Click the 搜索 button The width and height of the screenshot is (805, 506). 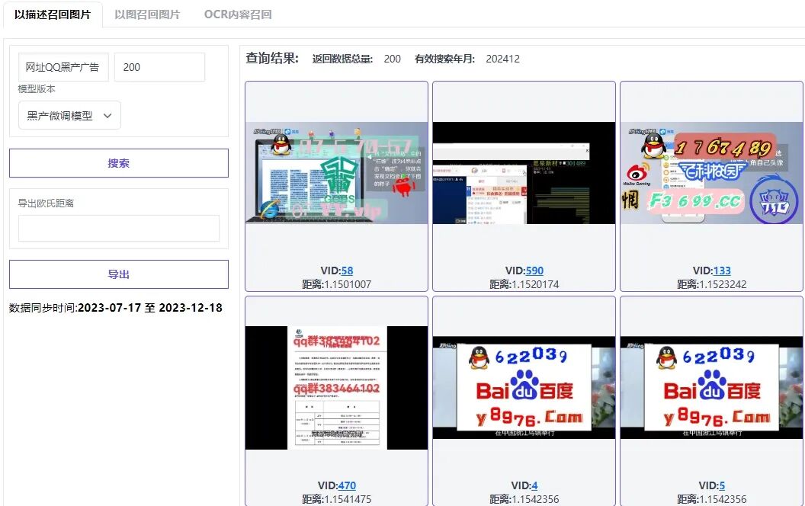[x=119, y=163]
